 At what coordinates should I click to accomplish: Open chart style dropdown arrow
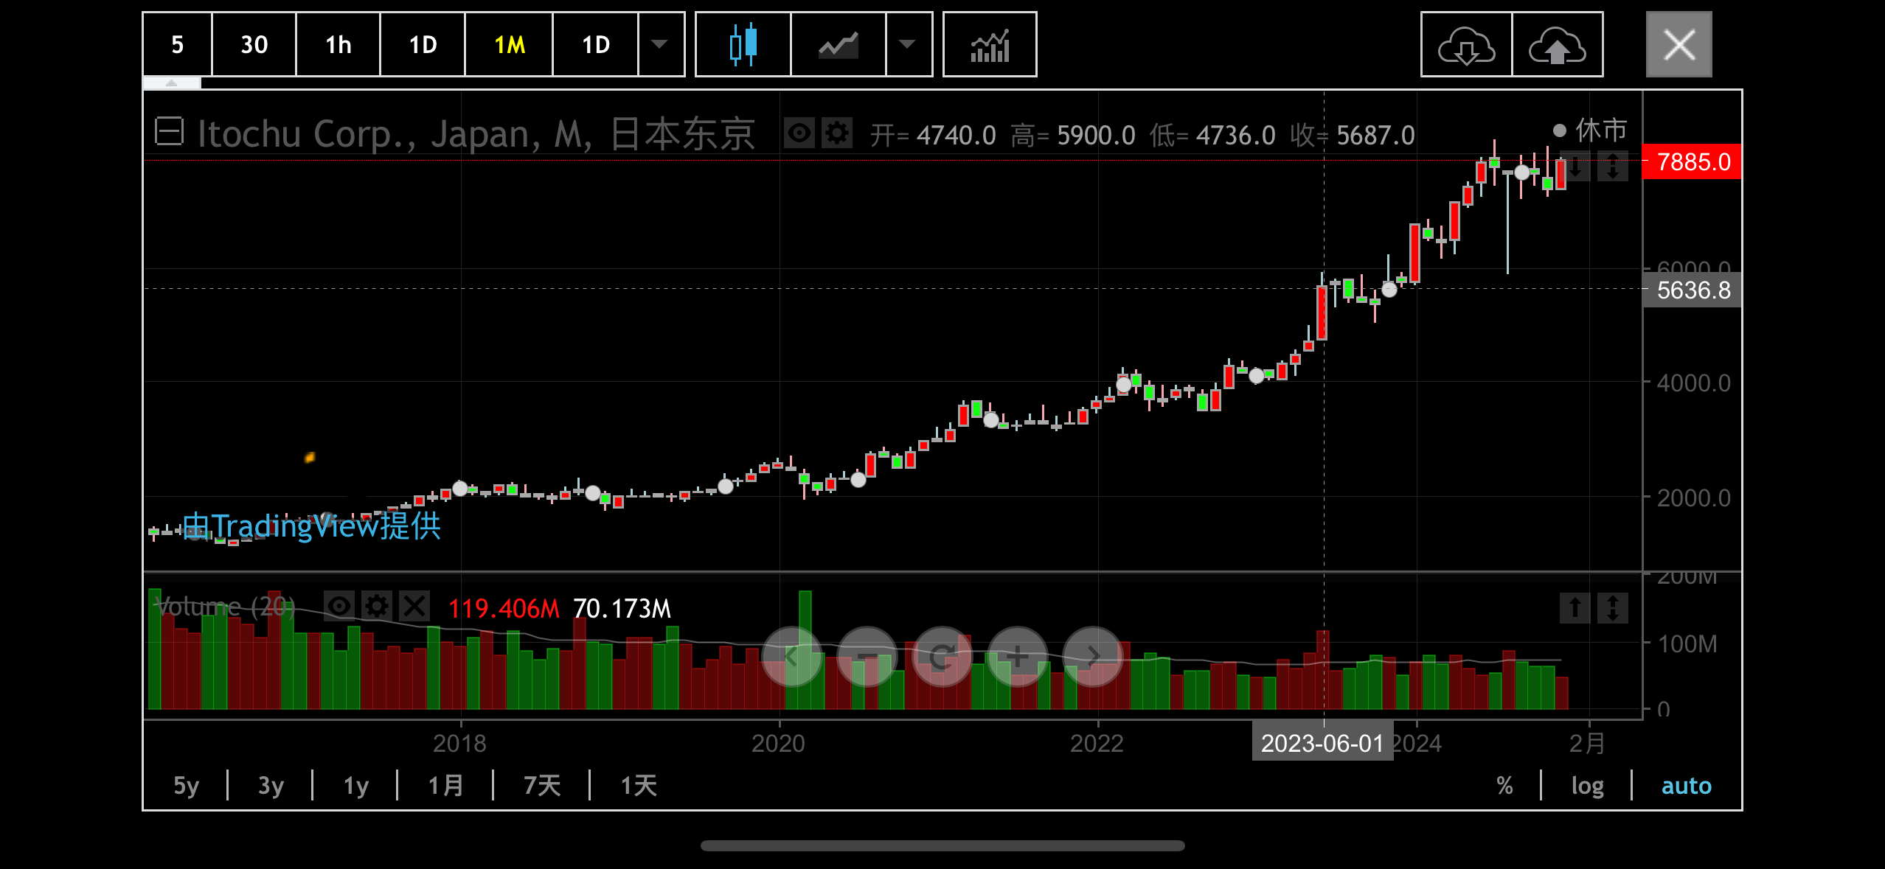pyautogui.click(x=908, y=44)
